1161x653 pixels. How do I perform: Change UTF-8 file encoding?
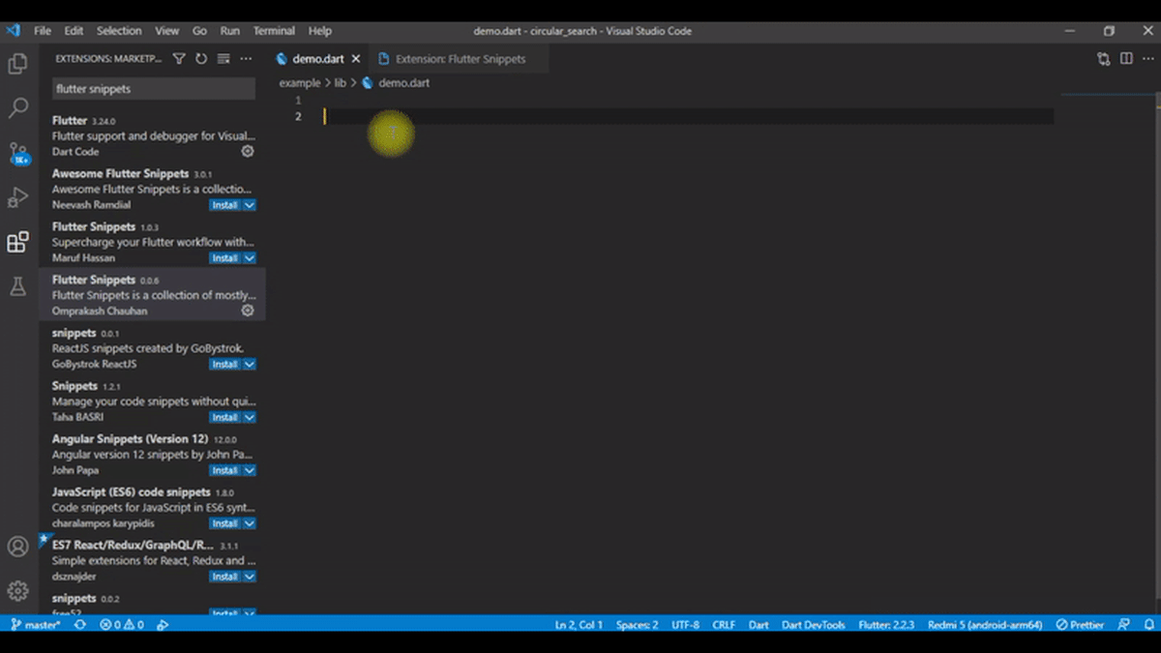685,625
